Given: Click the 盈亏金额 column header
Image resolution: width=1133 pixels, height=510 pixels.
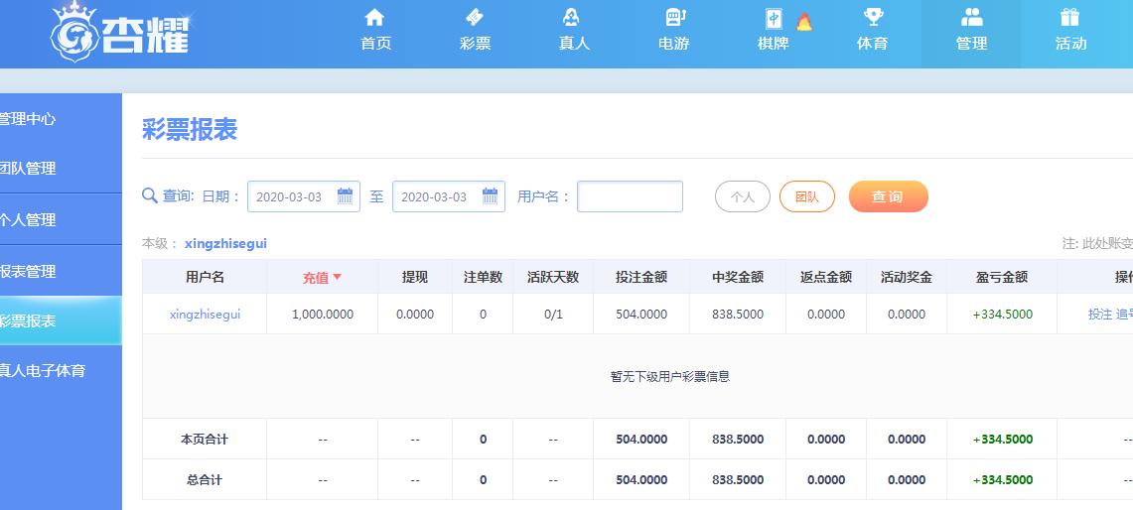Looking at the screenshot, I should coord(1002,277).
